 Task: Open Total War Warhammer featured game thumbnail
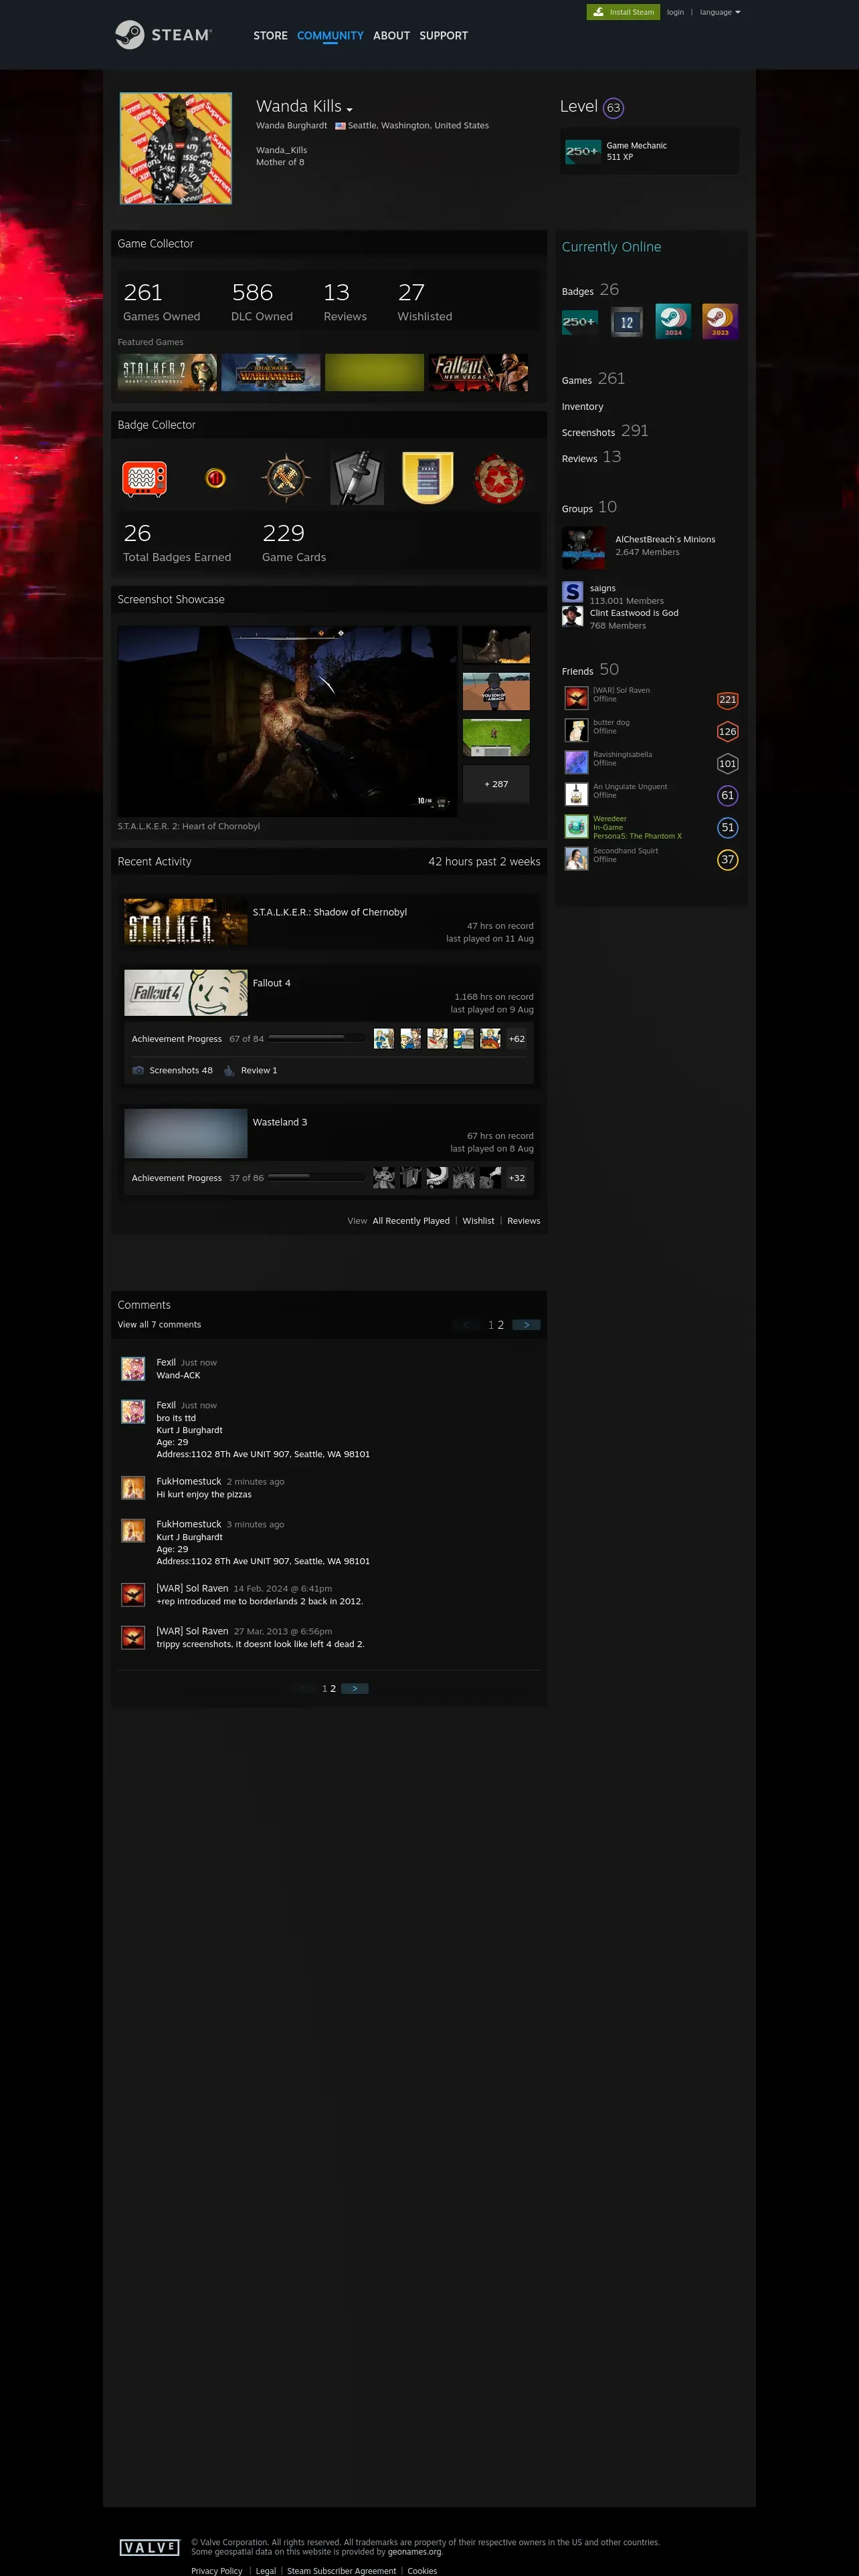(x=271, y=372)
